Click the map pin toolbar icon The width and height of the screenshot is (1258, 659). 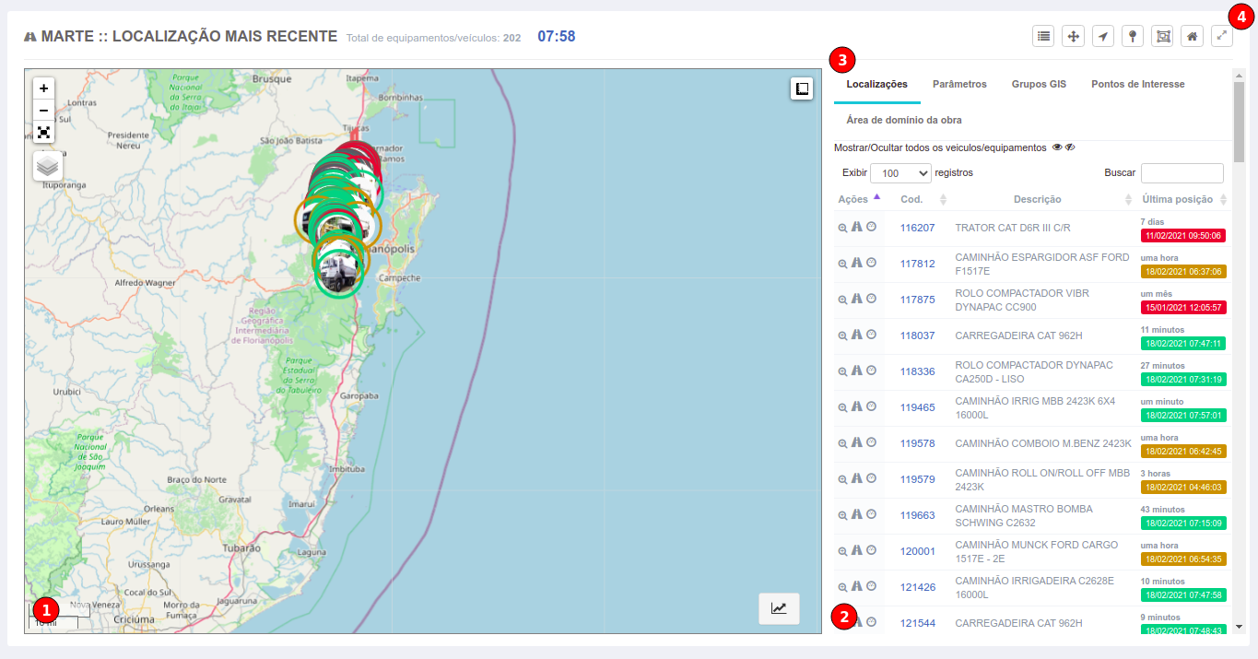click(x=1133, y=36)
